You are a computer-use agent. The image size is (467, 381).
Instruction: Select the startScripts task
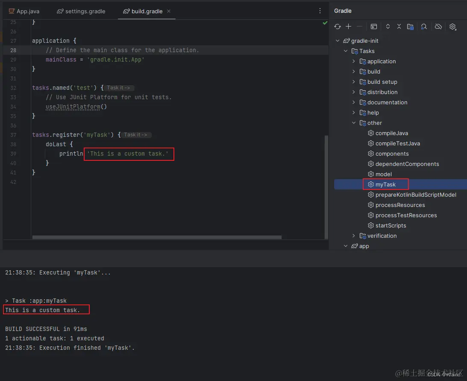[x=391, y=226]
